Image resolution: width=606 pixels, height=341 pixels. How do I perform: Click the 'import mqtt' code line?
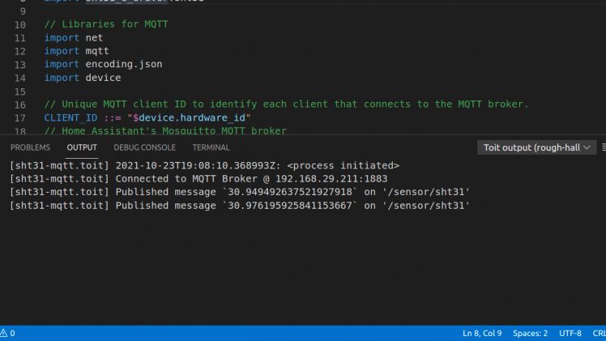click(x=76, y=51)
